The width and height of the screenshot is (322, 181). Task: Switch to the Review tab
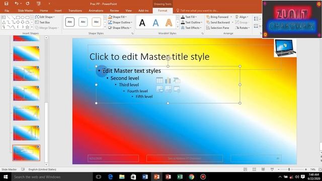click(114, 11)
